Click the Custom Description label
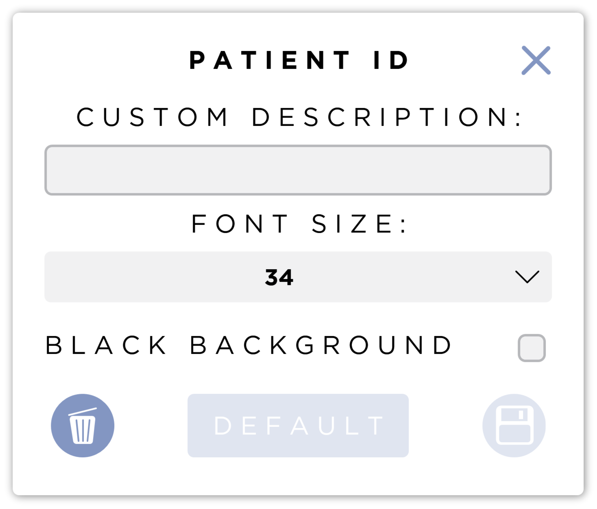The height and width of the screenshot is (509, 597). (300, 117)
